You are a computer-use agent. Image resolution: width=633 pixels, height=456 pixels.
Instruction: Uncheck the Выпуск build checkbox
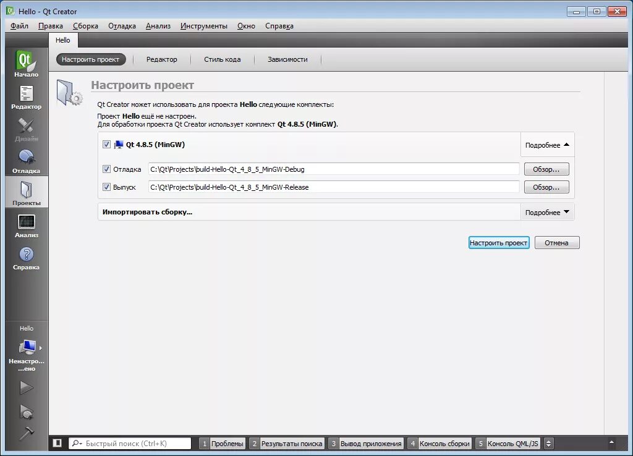point(106,187)
